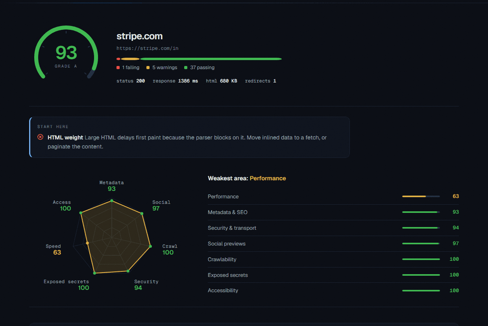This screenshot has height=326, width=488.
Task: Open the https://stripe.com/in URL link
Action: pos(148,48)
